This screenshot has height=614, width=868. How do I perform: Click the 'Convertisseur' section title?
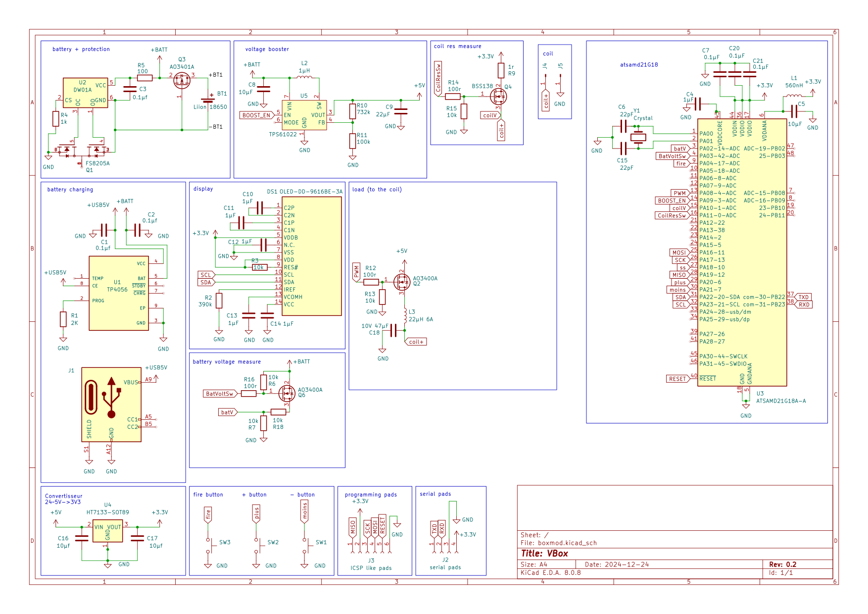click(x=64, y=496)
